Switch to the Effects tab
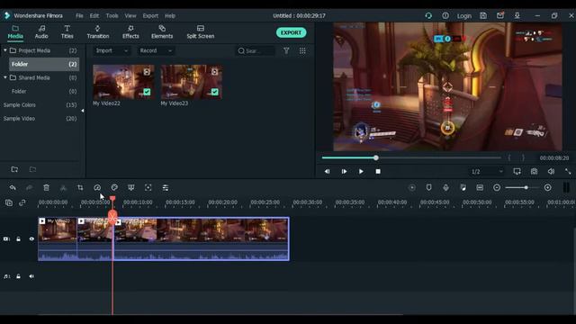The image size is (576, 324). point(130,32)
